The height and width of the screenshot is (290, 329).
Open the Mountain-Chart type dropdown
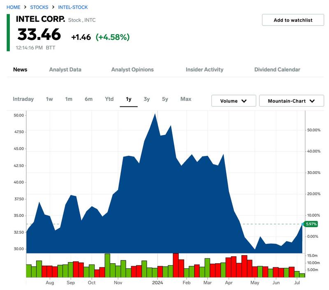click(x=292, y=101)
